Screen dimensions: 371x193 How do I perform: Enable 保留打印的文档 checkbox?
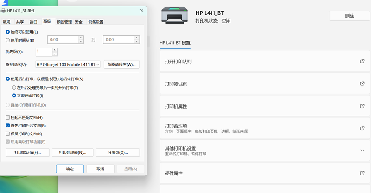point(7,133)
